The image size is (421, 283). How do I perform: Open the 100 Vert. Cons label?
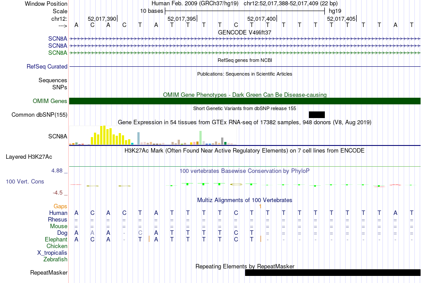coord(25,181)
